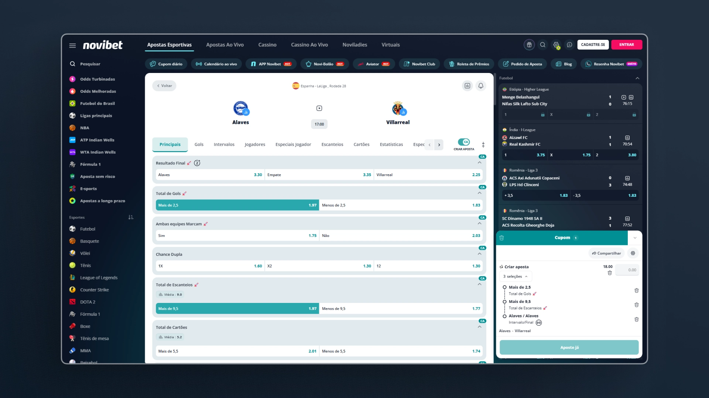Toggle the Criar Aposta switch

coord(464,142)
